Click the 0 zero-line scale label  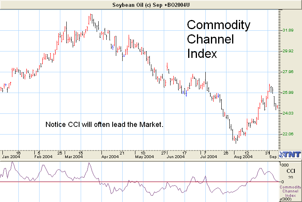point(282,182)
